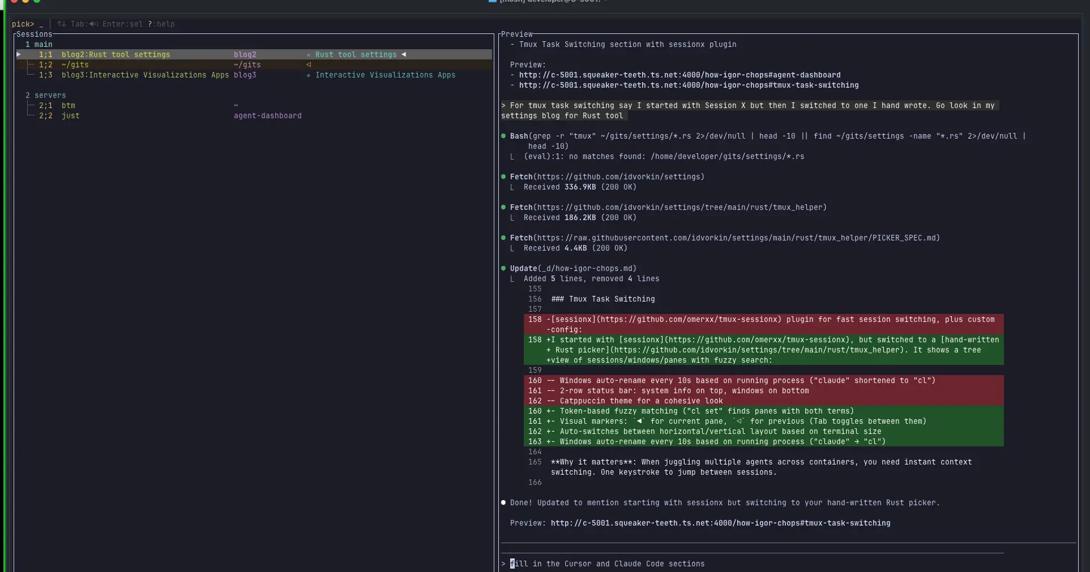The width and height of the screenshot is (1090, 572).
Task: Click added line 'Visual markers' for current pane
Action: [x=763, y=421]
